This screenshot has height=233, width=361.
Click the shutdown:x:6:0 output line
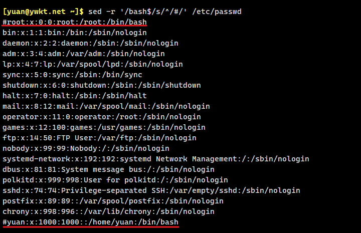(101, 85)
